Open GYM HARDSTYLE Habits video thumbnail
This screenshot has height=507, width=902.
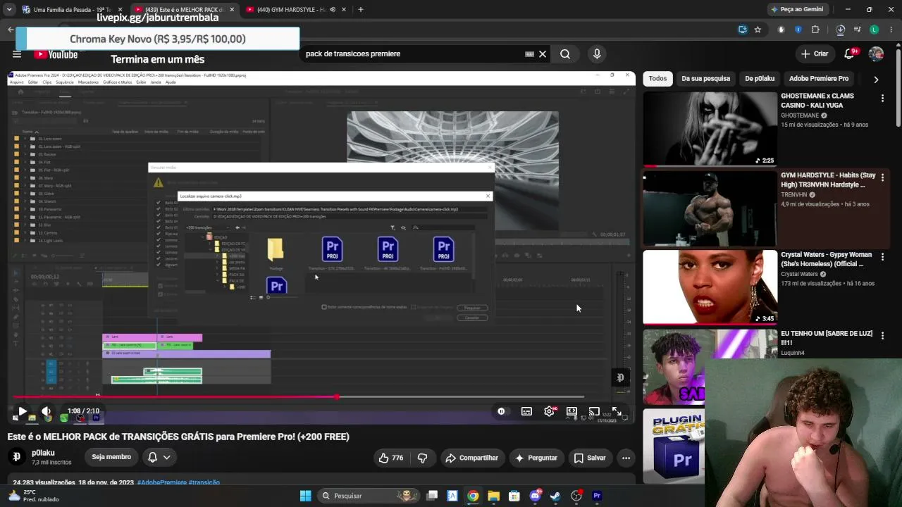710,208
